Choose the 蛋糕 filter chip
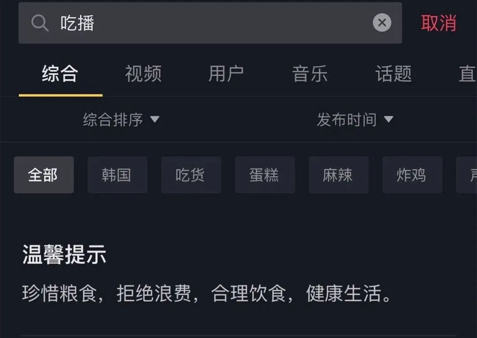 [265, 175]
